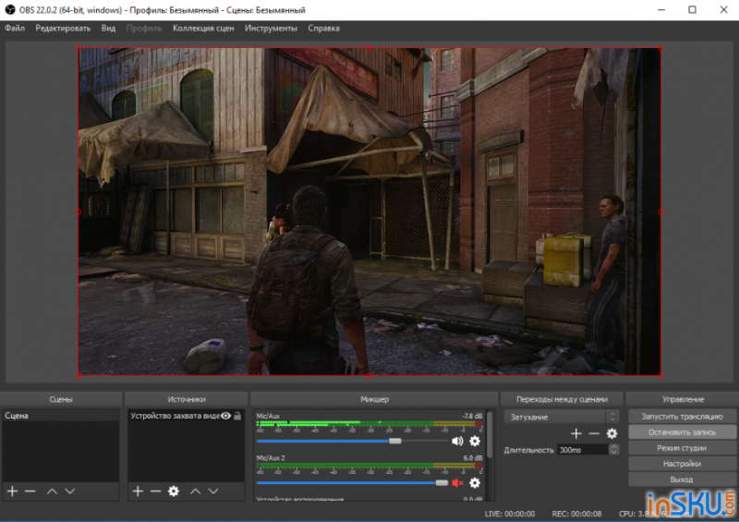Unmute Mic/Aux 2 red speaker icon

pos(457,483)
